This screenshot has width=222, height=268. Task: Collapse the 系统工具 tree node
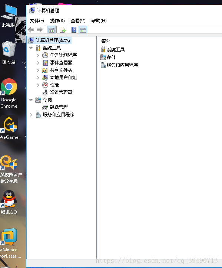coord(31,48)
